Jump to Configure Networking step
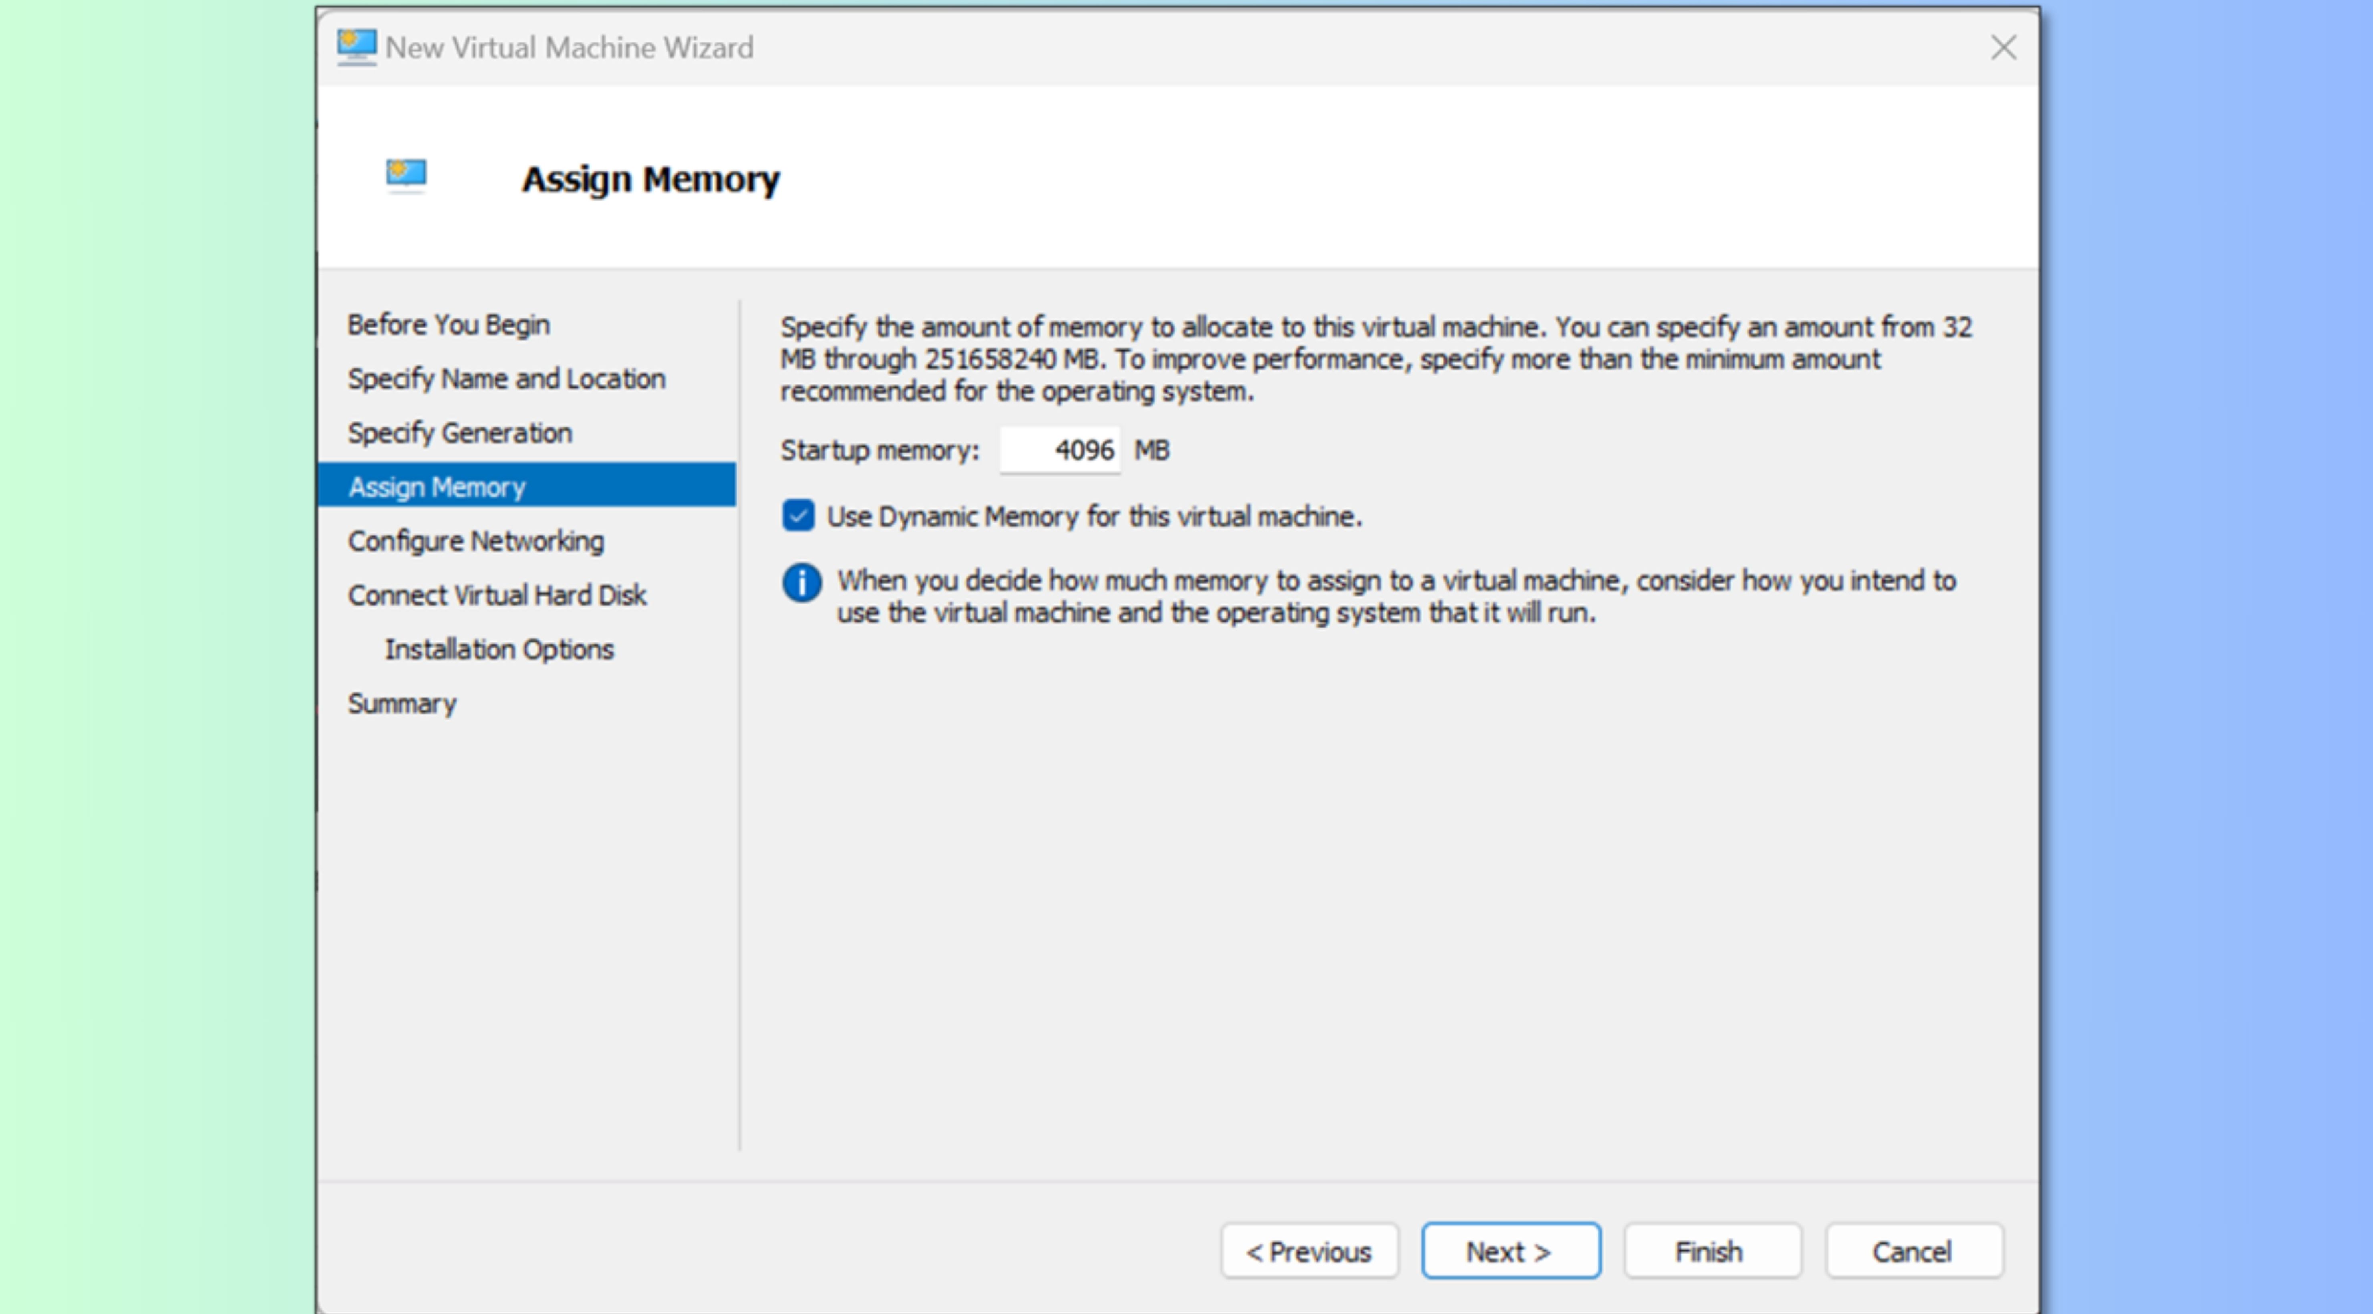 (476, 541)
